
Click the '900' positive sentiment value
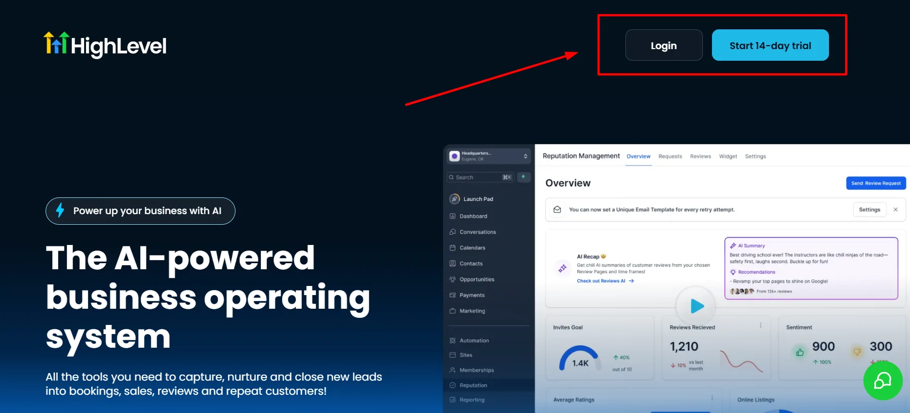[823, 347]
